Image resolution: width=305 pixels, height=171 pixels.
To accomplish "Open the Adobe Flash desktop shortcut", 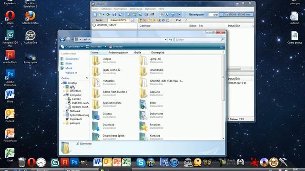I will pyautogui.click(x=10, y=57).
